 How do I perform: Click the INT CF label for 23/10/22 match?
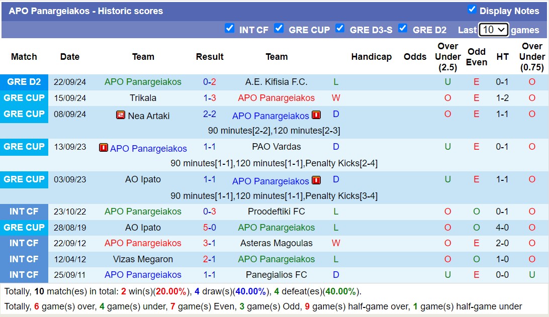tap(24, 212)
